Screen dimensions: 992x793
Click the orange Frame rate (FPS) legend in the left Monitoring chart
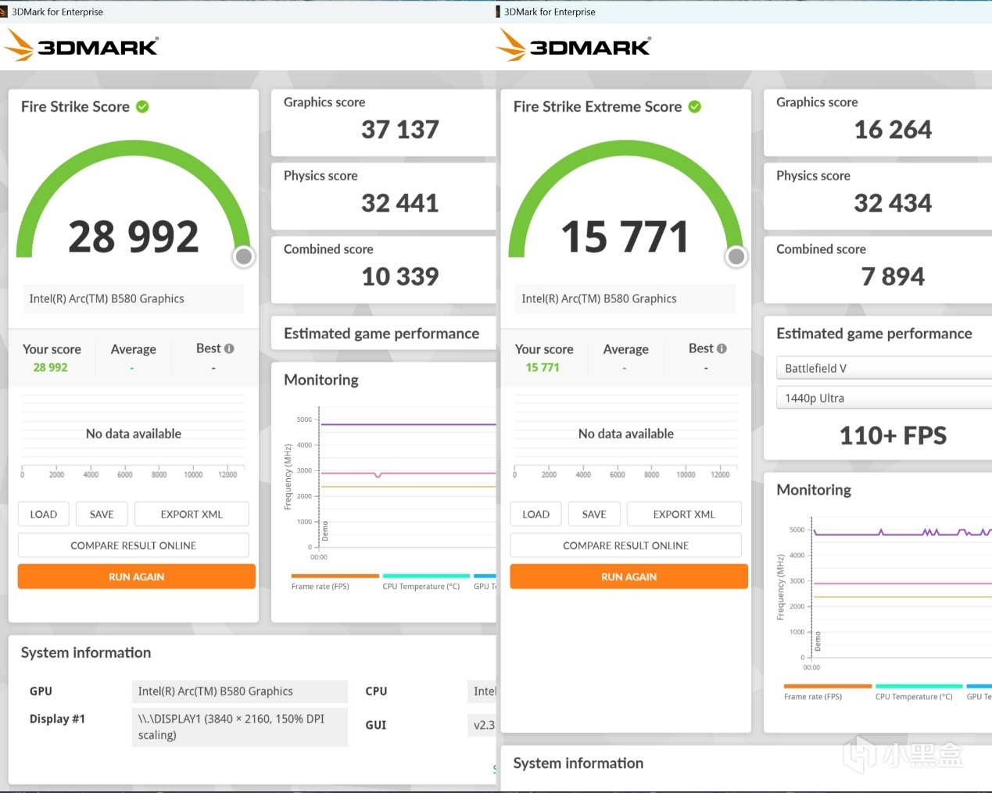pyautogui.click(x=335, y=581)
